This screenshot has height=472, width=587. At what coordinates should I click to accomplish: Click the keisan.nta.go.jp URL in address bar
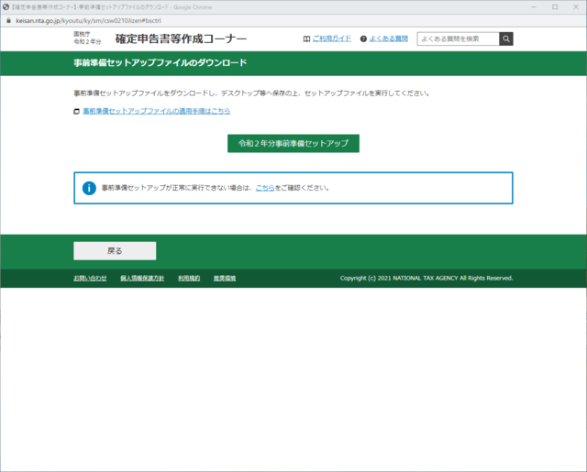coord(88,20)
